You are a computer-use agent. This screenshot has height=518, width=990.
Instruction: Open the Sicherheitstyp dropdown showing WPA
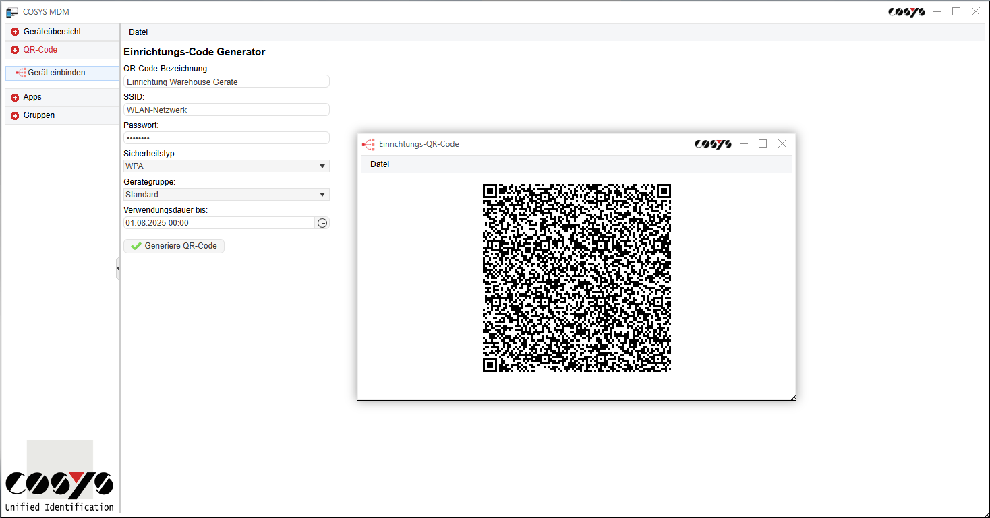227,166
